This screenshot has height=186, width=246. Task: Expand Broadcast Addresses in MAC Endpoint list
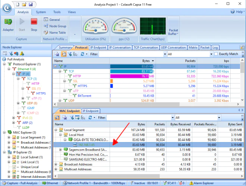[56, 164]
